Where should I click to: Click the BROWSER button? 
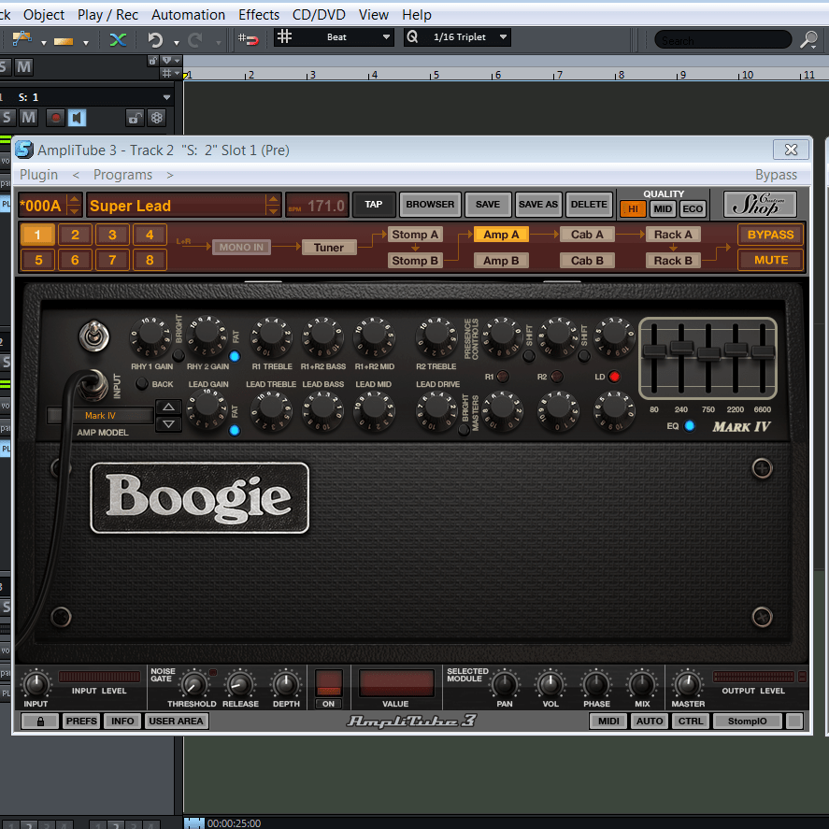click(x=430, y=205)
